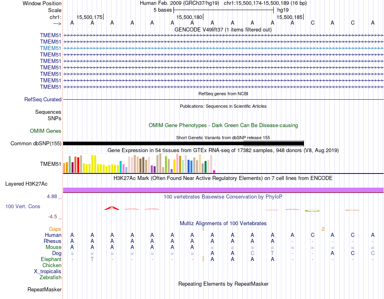Click the TMEM51 label beside GTEx bar chart
Viewport: 384px width, 299px height.
(x=51, y=164)
